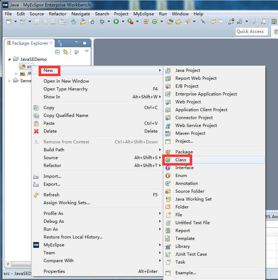Click the Enum icon in submenu
278x280 pixels.
tap(168, 176)
